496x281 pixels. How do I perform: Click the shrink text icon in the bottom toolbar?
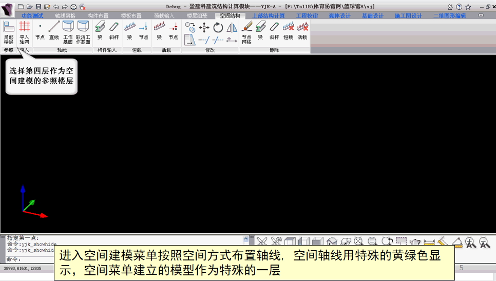484,242
